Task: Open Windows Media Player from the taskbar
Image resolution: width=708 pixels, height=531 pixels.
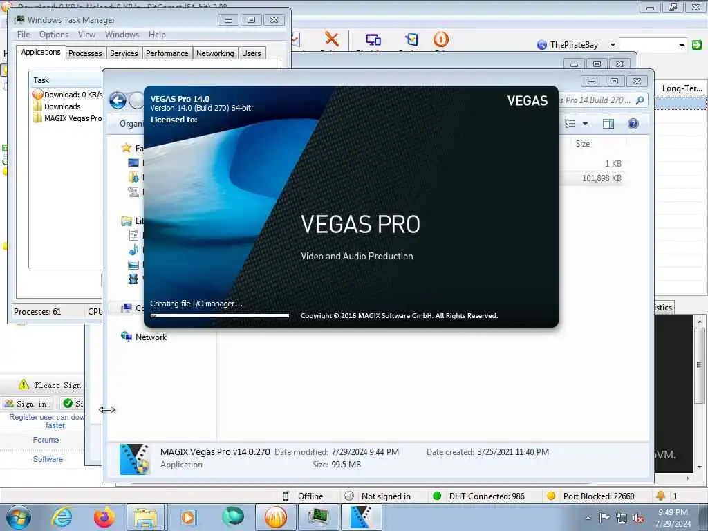Action: tap(188, 517)
